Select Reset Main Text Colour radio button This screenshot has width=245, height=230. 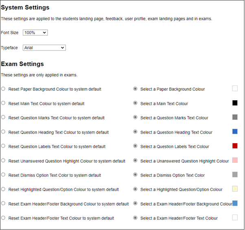pos(3,103)
